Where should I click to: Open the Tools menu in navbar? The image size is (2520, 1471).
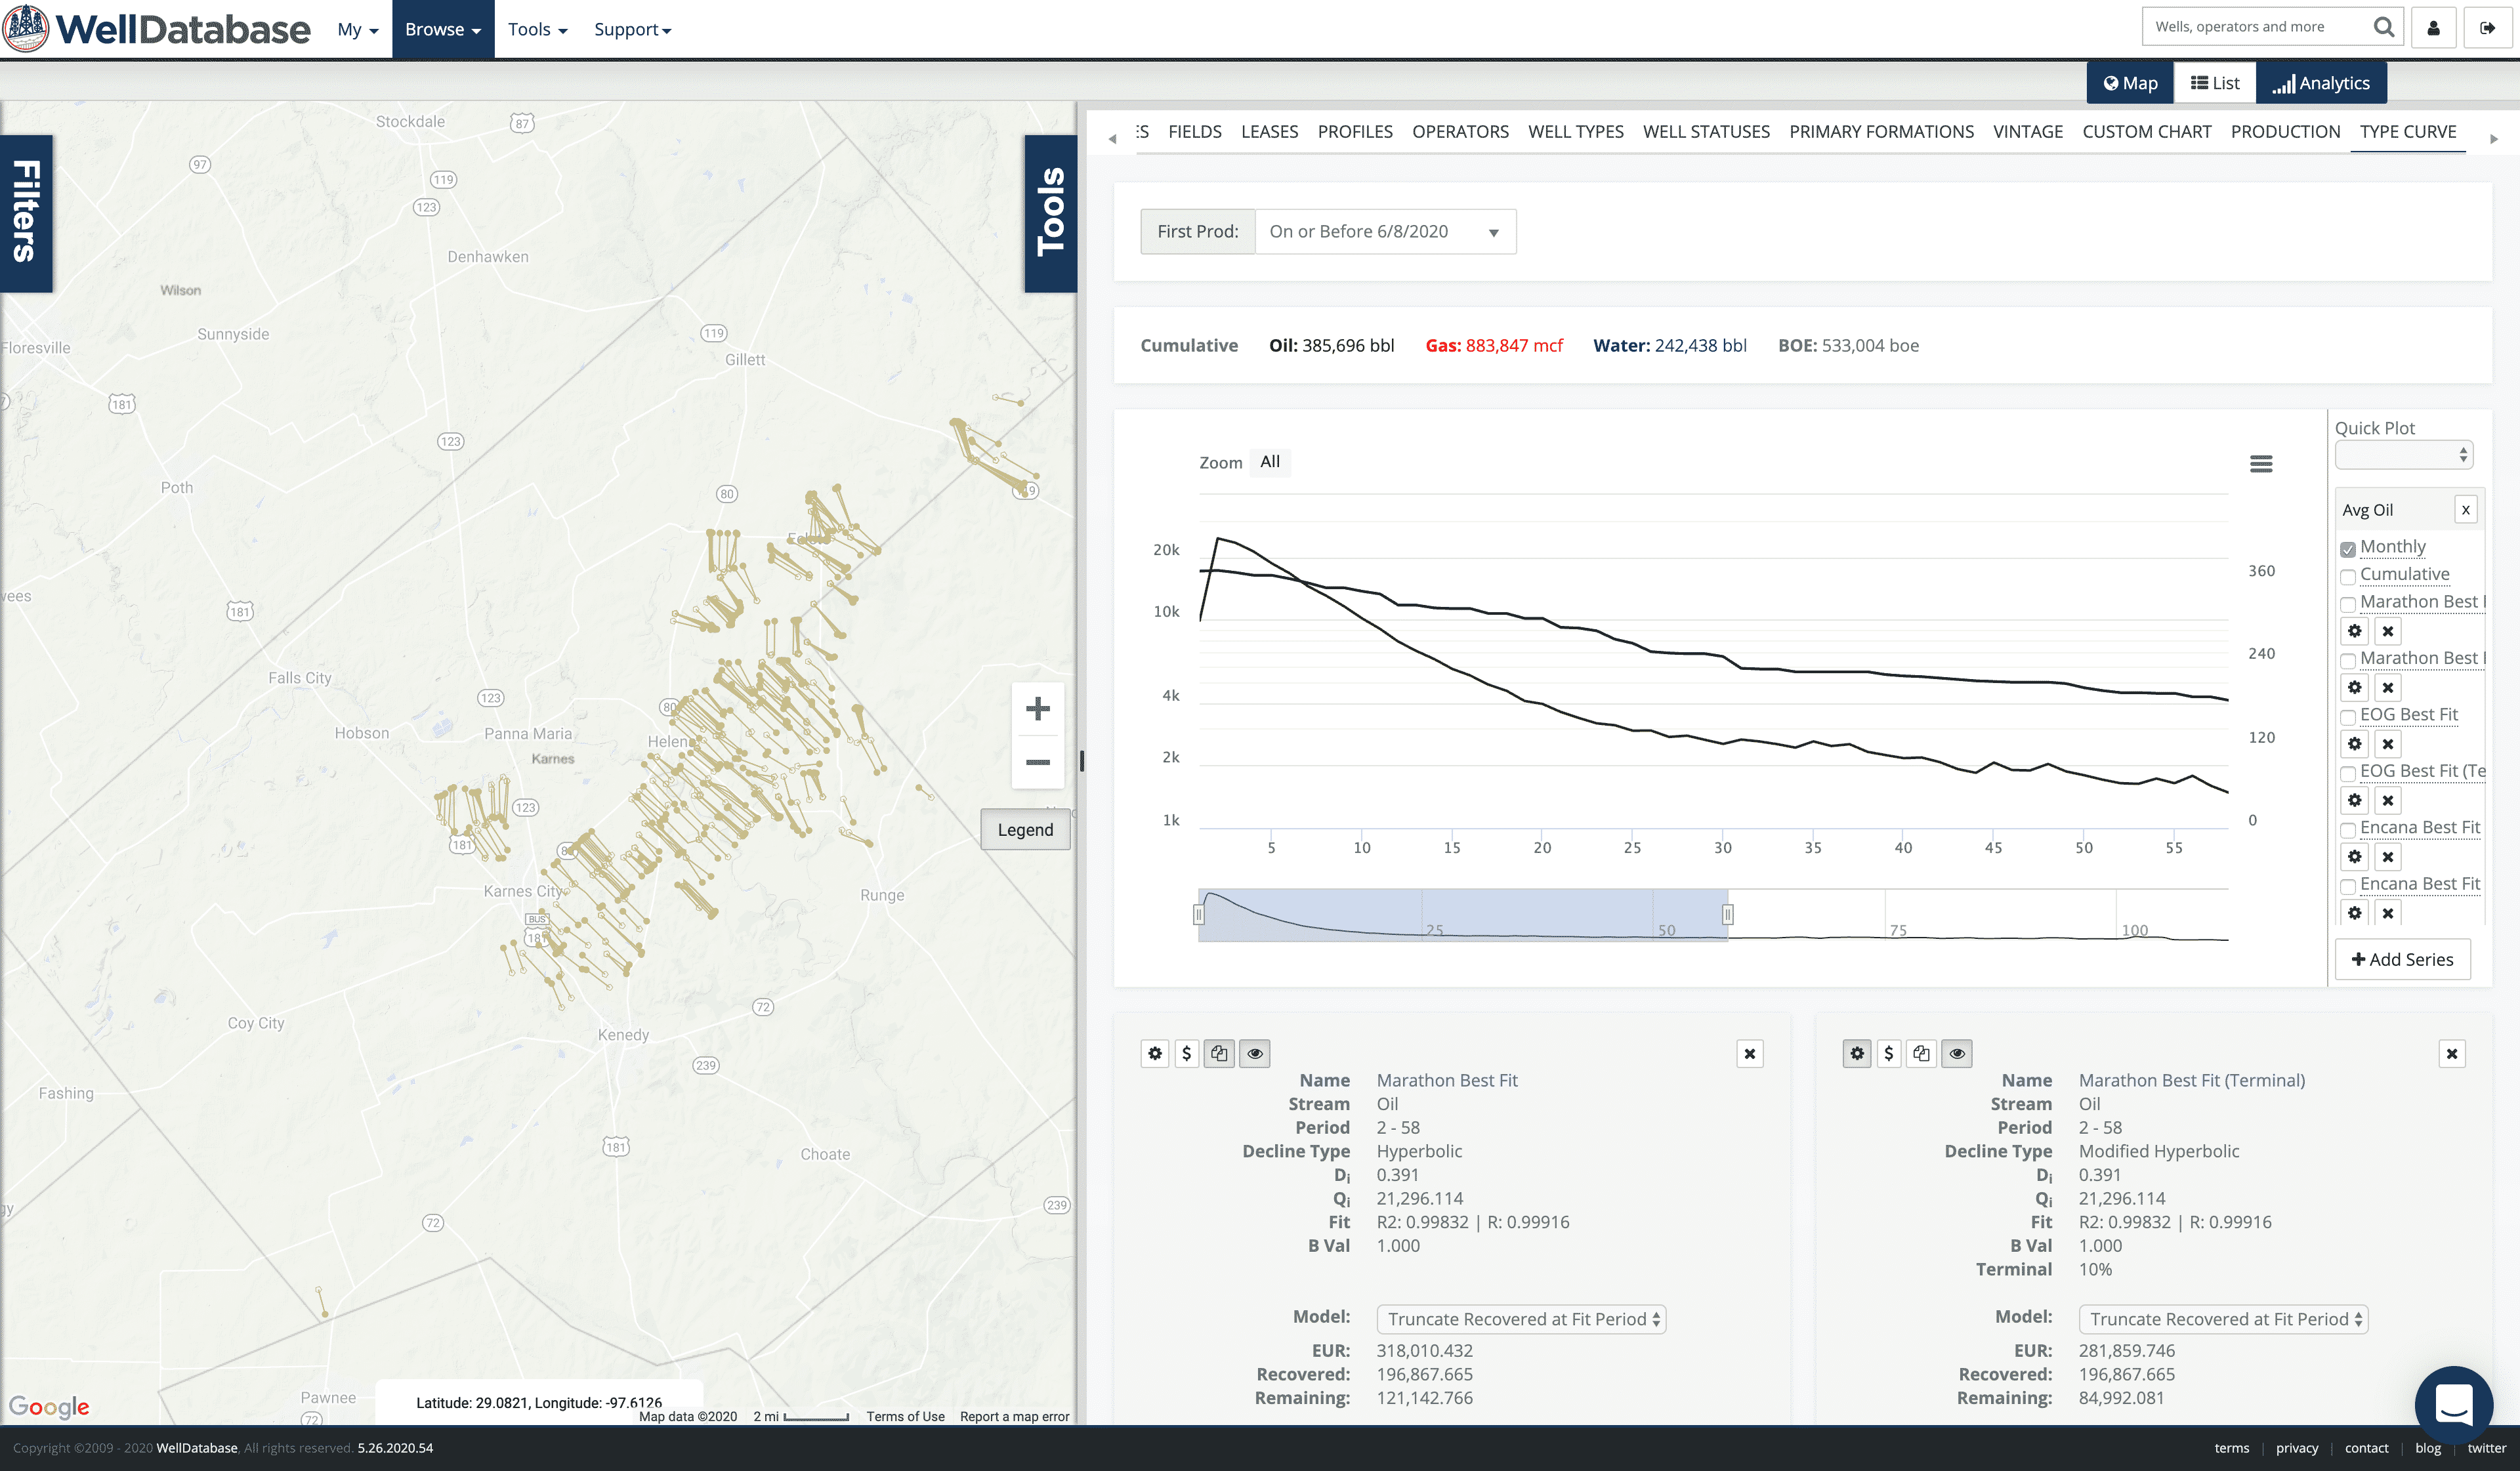(x=537, y=29)
